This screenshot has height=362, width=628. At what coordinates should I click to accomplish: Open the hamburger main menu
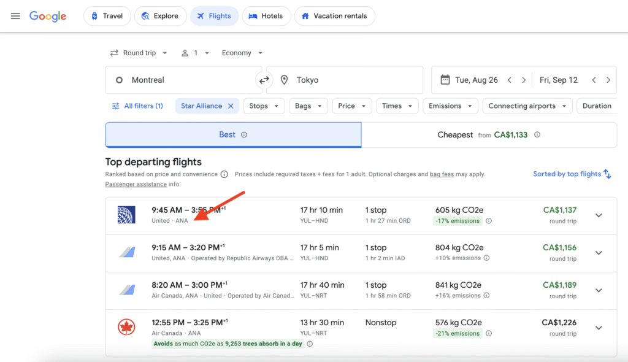pos(15,16)
